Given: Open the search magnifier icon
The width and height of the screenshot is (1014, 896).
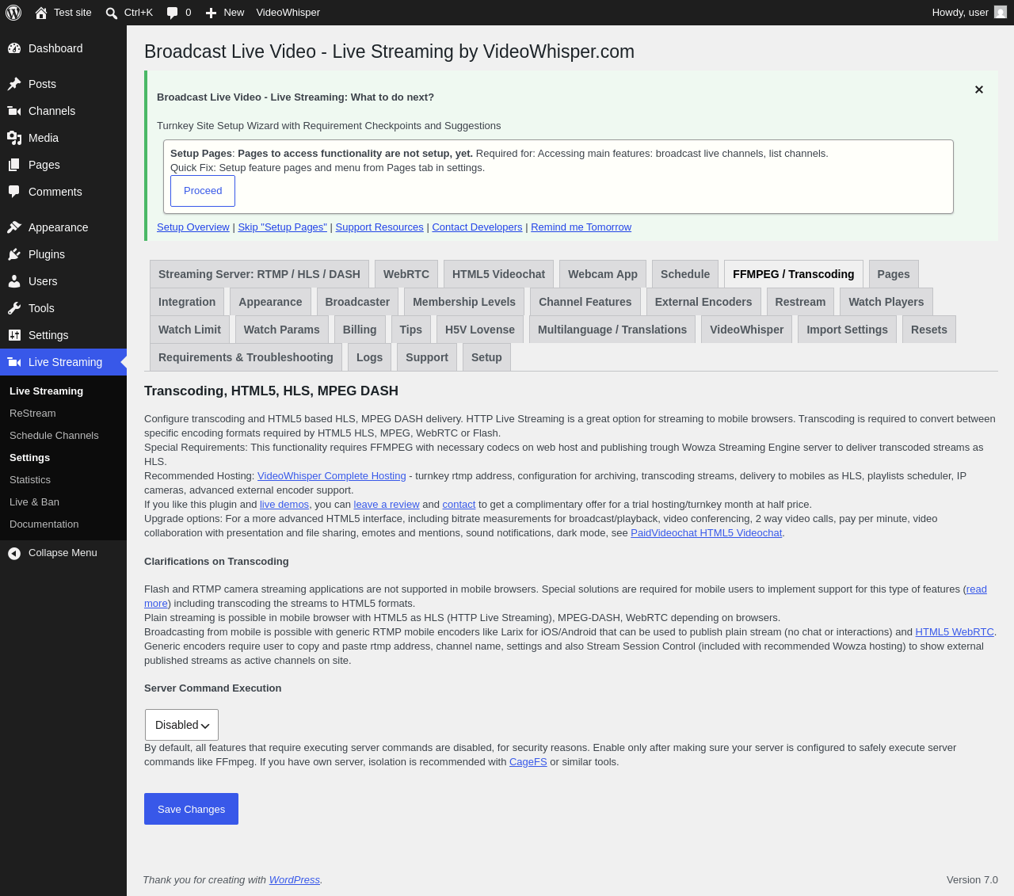Looking at the screenshot, I should pyautogui.click(x=112, y=13).
